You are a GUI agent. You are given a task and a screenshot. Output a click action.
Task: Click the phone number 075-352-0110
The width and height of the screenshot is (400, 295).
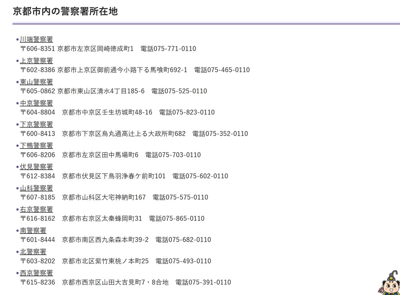pyautogui.click(x=227, y=134)
